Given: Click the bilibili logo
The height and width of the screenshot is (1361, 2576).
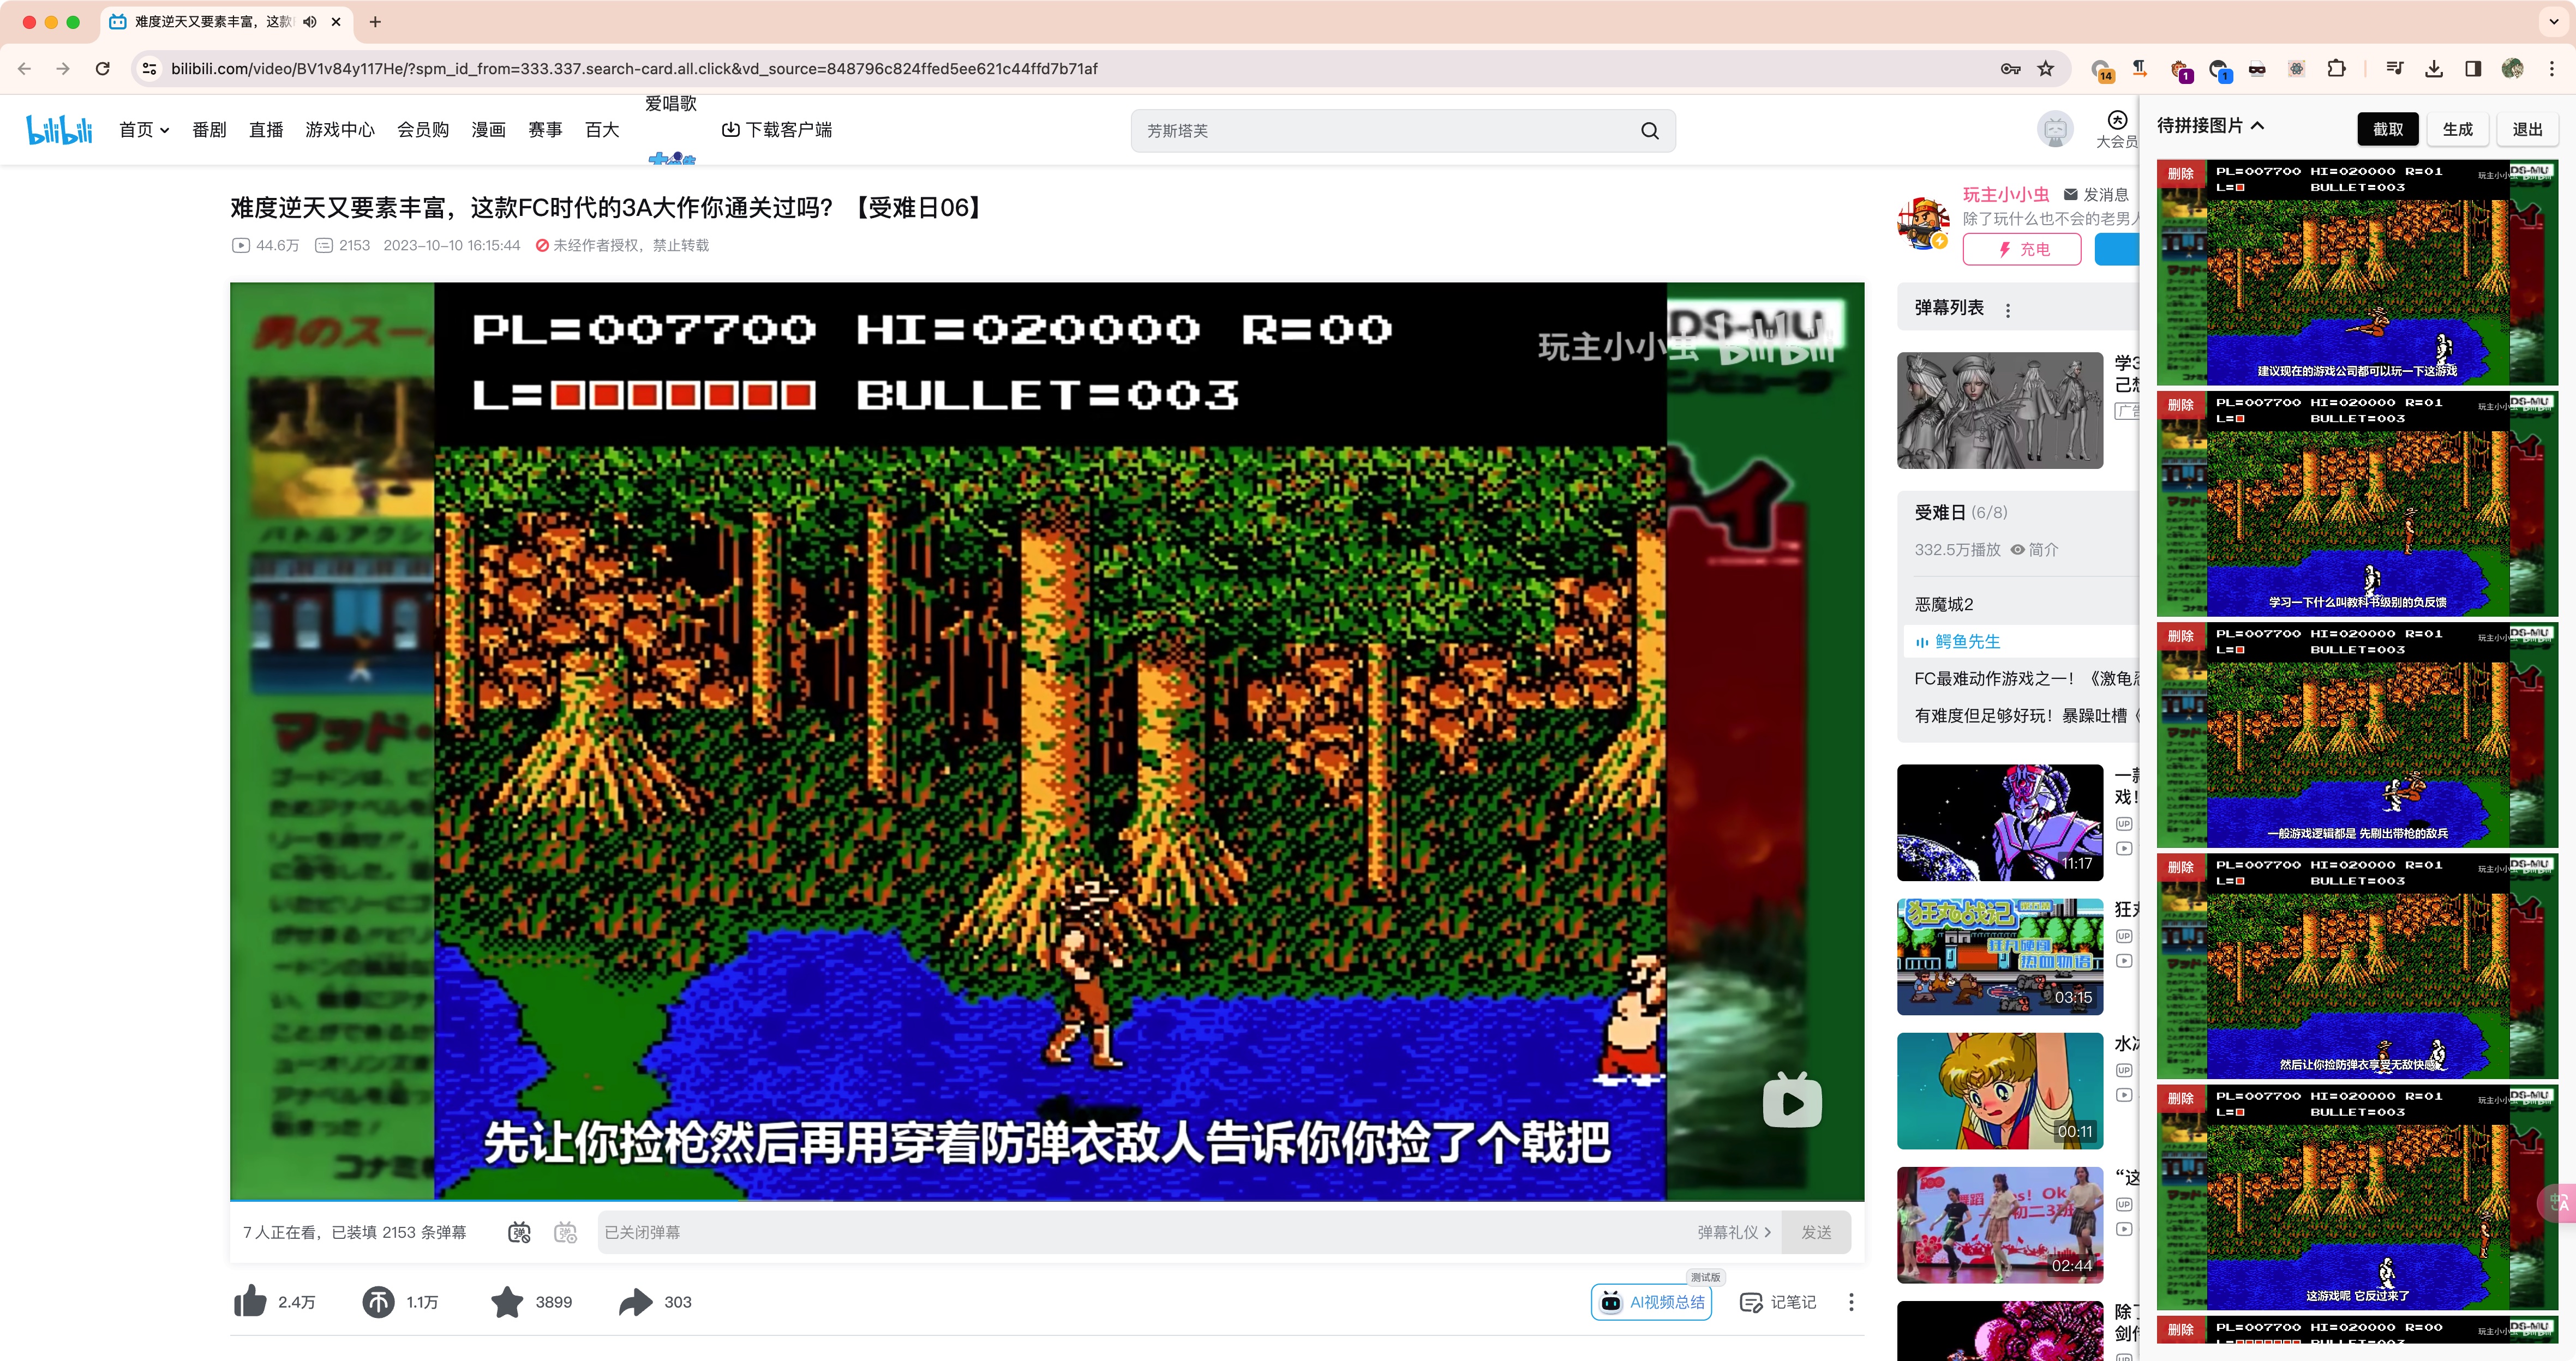Looking at the screenshot, I should 59,130.
